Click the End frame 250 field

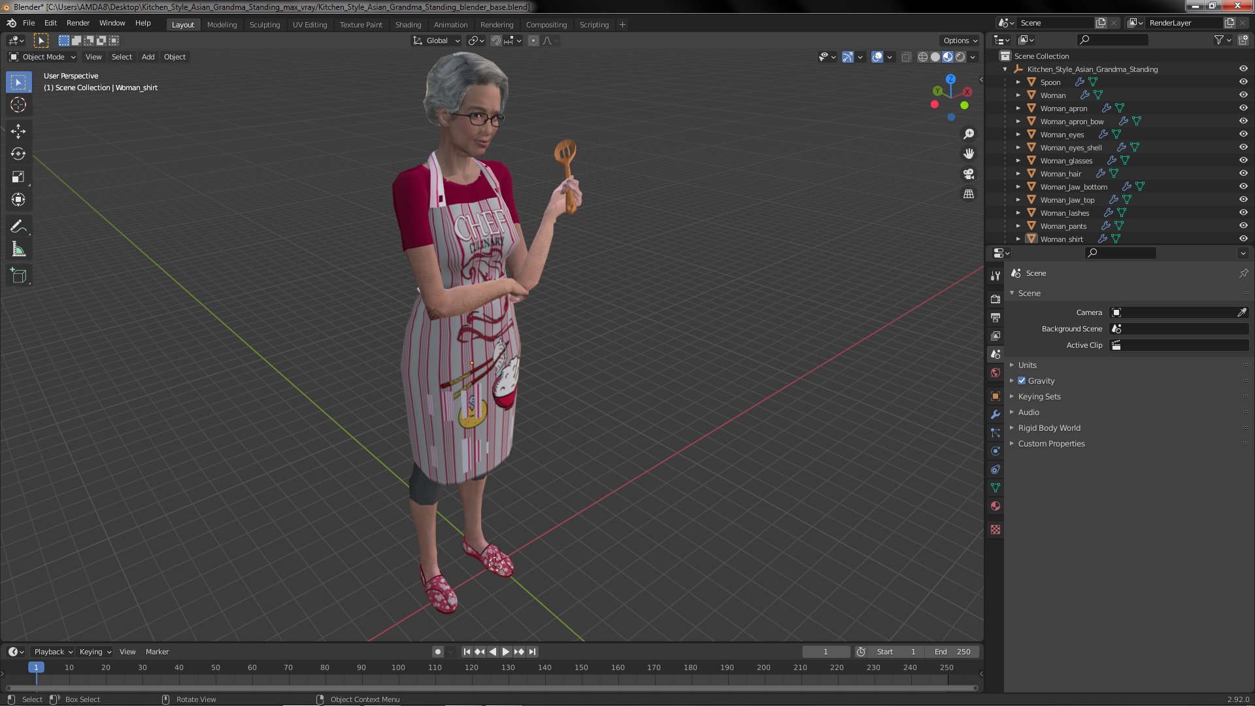tap(952, 652)
